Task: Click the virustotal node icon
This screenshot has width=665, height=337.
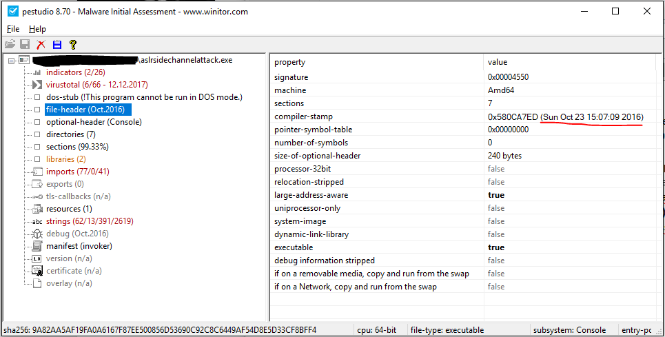Action: tap(37, 85)
